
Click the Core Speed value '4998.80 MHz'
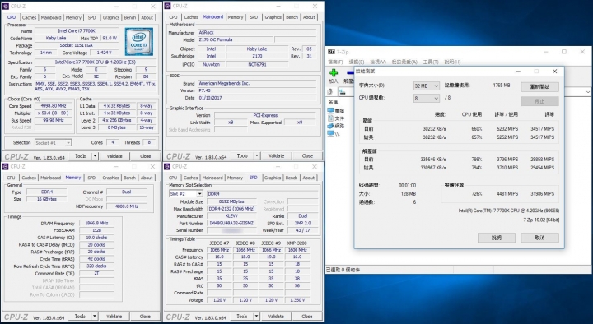click(x=53, y=106)
